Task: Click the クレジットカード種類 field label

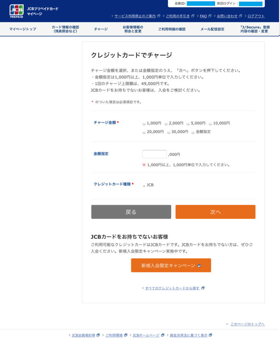Action: tap(112, 184)
